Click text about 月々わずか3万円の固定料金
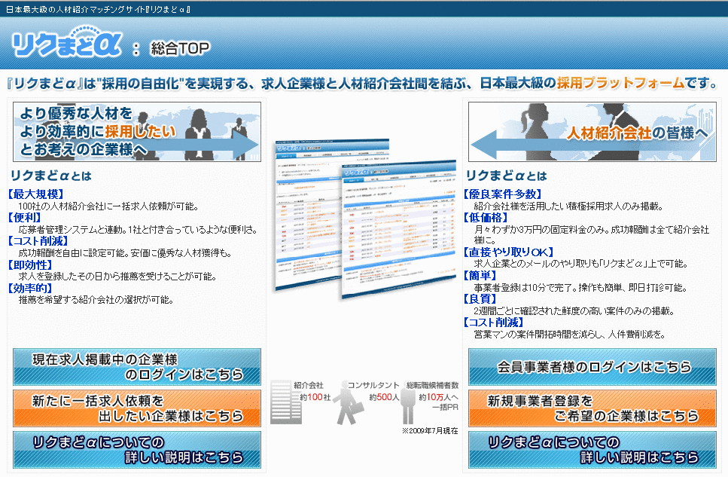Viewport: 728px width, 477px height. (x=592, y=235)
